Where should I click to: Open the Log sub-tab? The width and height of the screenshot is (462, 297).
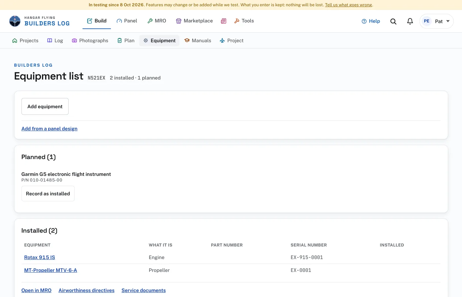[x=55, y=41]
